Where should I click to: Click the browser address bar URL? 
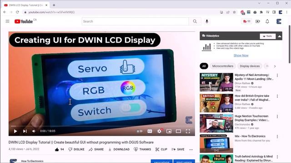(x=51, y=12)
